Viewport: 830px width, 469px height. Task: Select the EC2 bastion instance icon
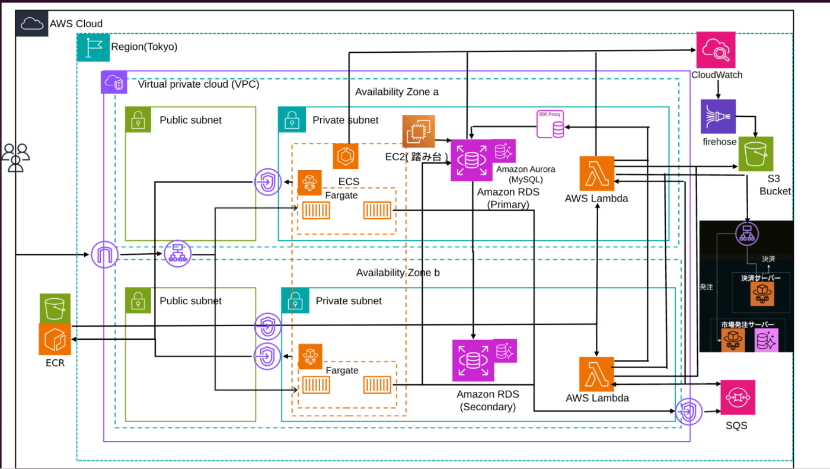419,131
